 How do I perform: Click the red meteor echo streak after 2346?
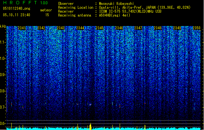[120, 106]
